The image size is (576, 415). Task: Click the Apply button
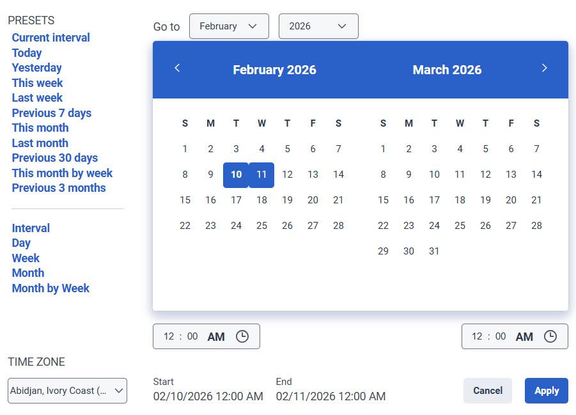click(546, 390)
